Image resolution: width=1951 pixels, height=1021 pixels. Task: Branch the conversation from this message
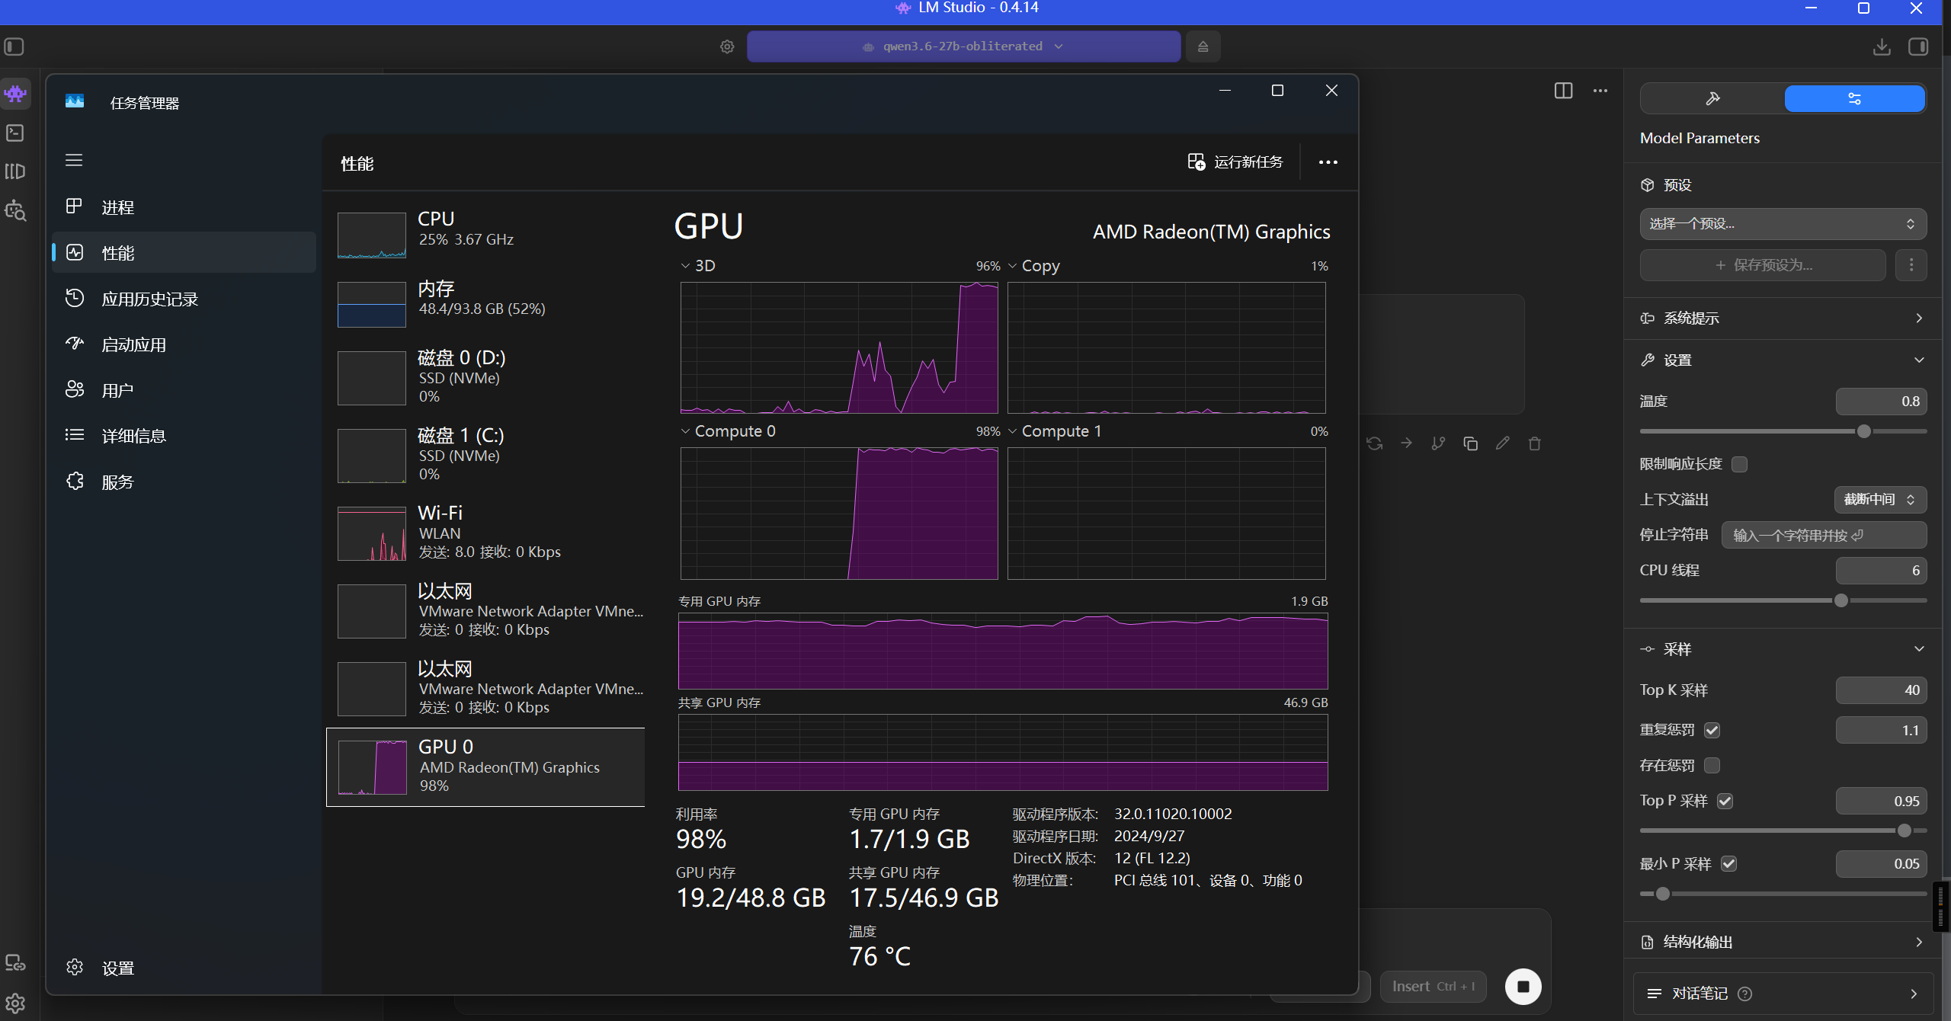coord(1439,443)
